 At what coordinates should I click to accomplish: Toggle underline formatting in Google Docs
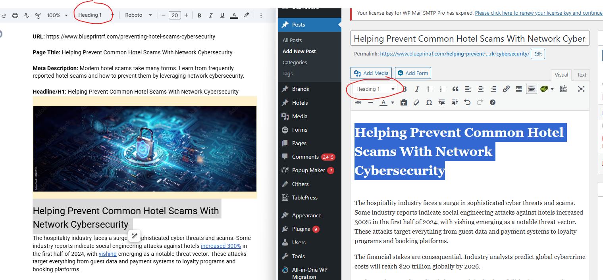pyautogui.click(x=222, y=15)
